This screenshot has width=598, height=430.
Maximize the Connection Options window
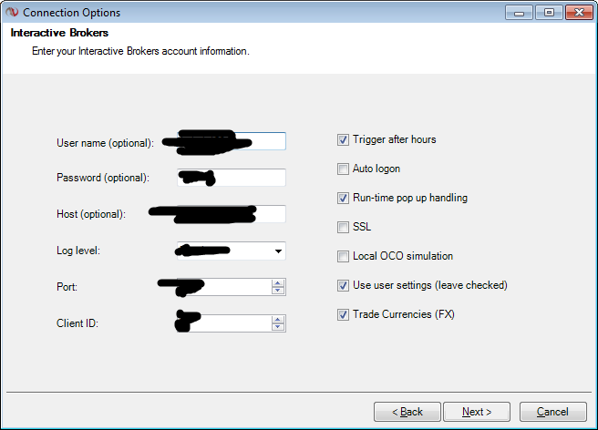549,13
